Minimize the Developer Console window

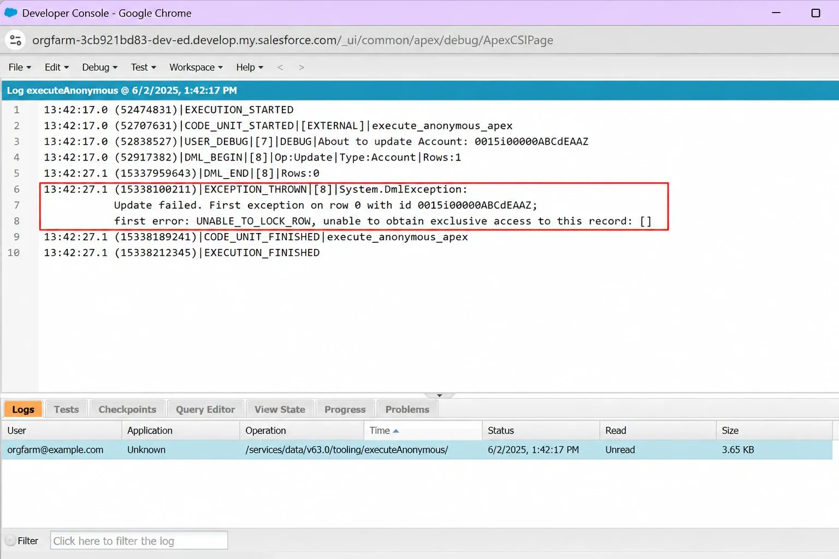tap(776, 13)
